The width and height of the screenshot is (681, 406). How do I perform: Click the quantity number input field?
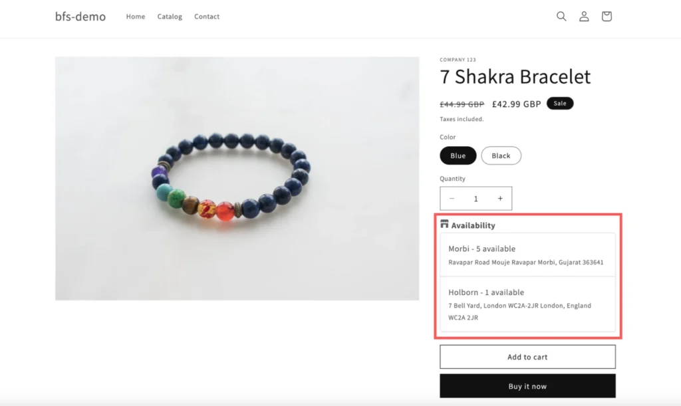476,199
